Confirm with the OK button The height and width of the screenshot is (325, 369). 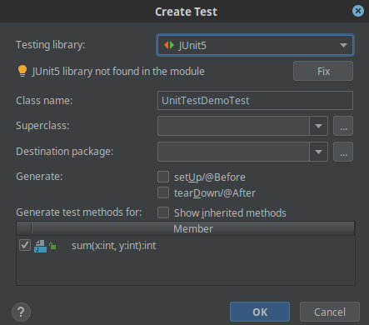point(260,312)
